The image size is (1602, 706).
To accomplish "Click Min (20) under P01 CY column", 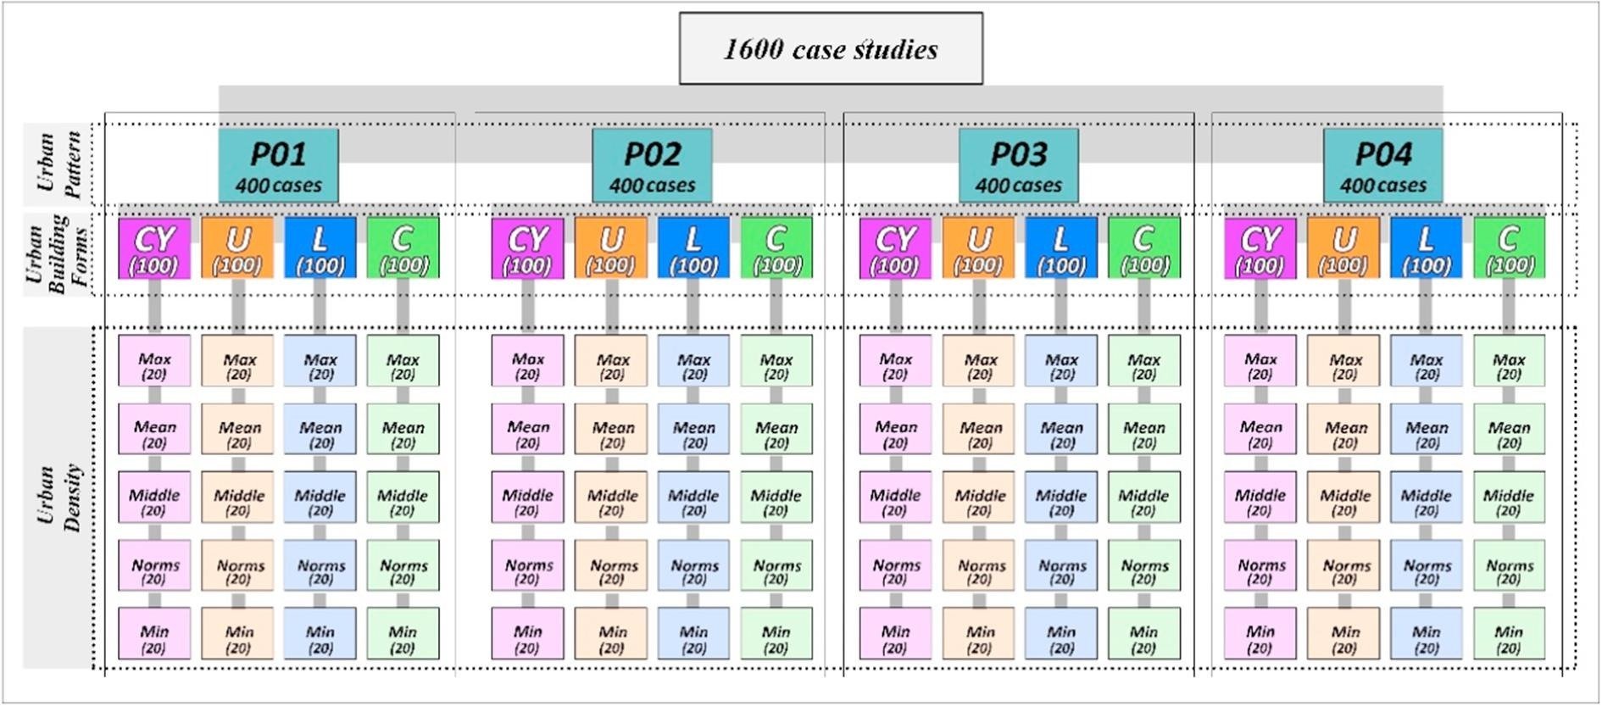I will tap(154, 633).
